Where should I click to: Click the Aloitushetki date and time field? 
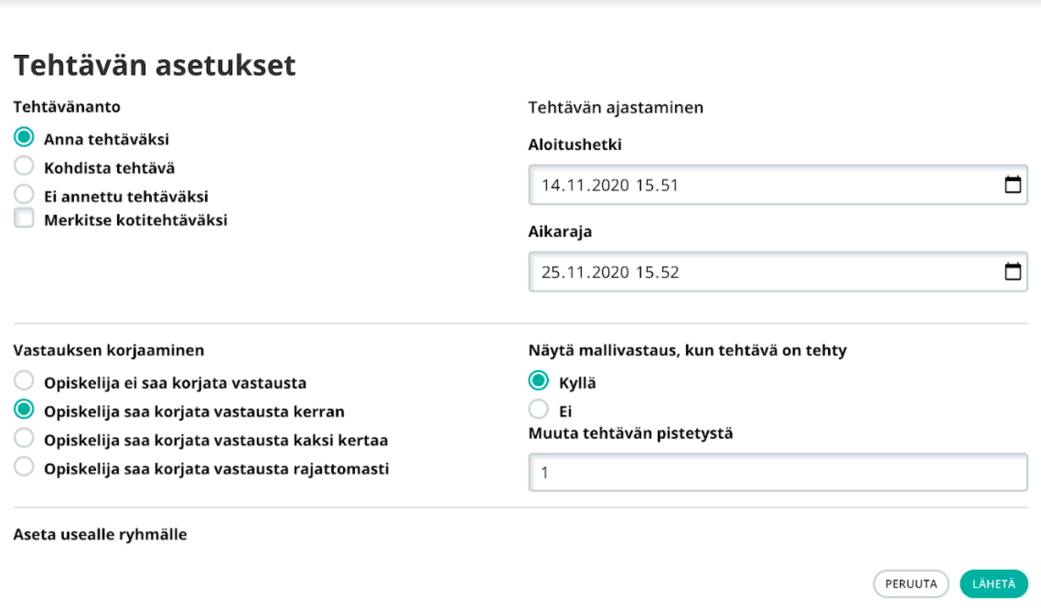click(x=759, y=186)
